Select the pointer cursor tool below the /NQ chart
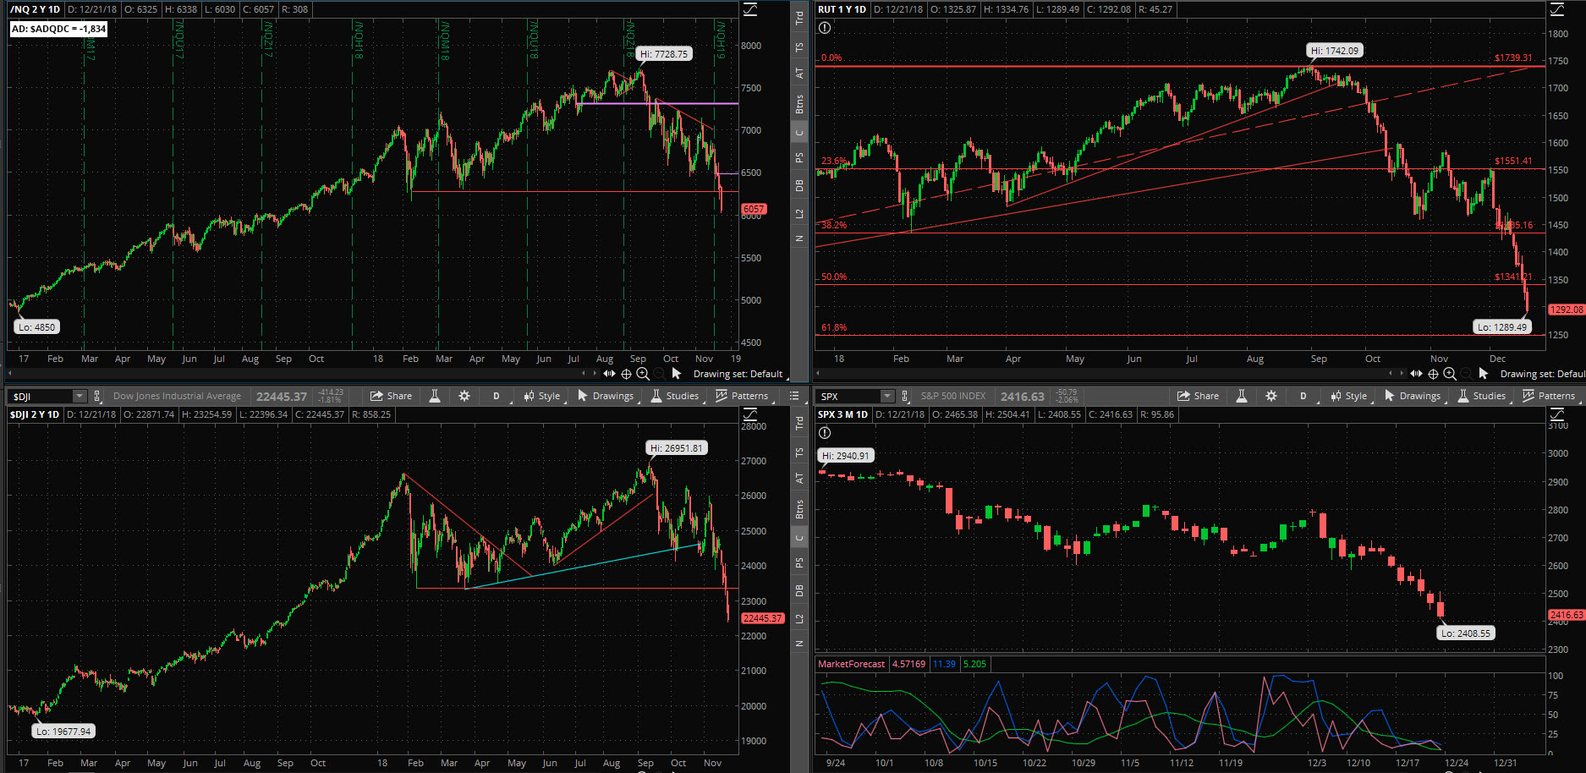Viewport: 1586px width, 773px height. [677, 373]
